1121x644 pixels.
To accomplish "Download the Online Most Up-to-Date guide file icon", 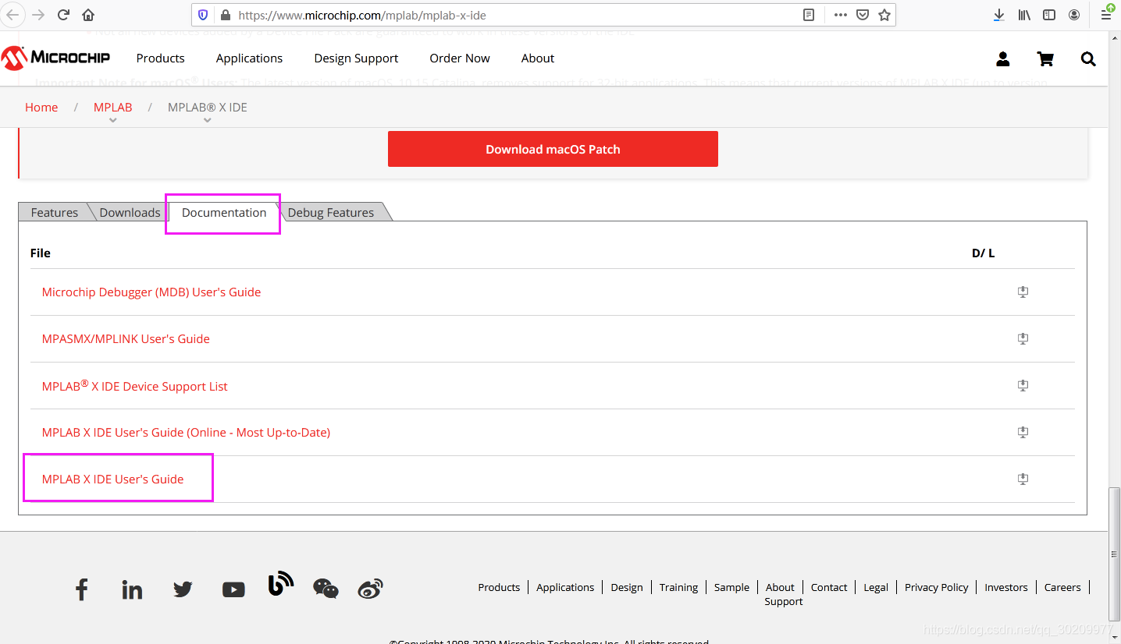I will click(x=1023, y=432).
